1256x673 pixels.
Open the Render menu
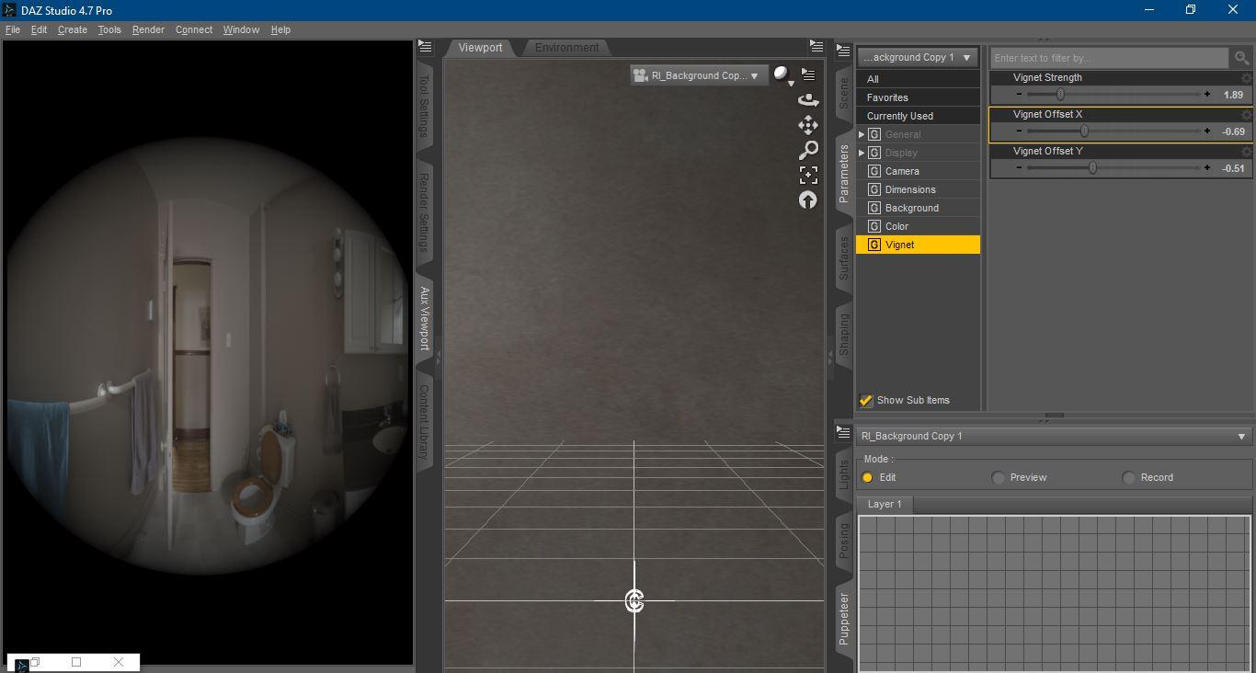click(x=148, y=29)
